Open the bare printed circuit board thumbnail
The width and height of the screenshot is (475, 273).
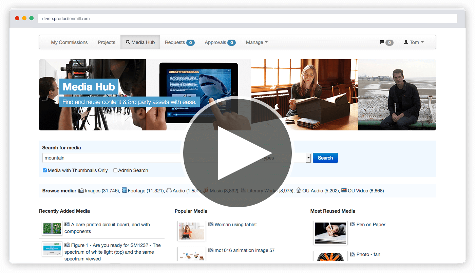pos(52,228)
